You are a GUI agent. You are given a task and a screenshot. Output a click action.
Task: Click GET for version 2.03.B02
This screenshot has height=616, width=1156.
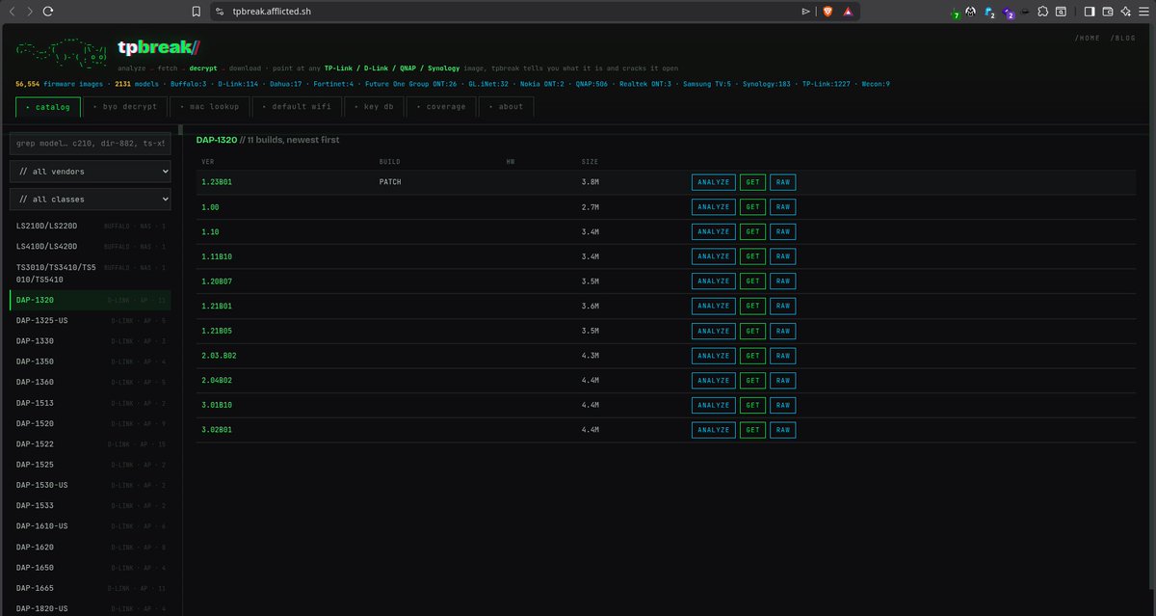pyautogui.click(x=753, y=356)
